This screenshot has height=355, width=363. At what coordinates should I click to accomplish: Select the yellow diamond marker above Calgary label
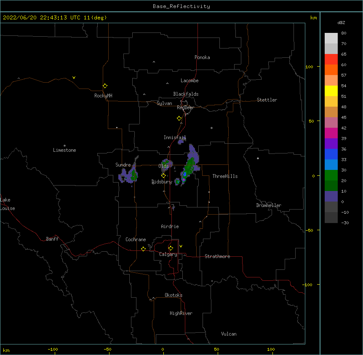coord(171,248)
